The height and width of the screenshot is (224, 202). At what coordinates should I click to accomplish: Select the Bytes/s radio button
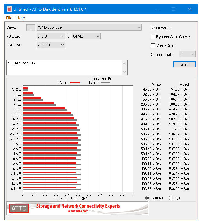pos(148,198)
